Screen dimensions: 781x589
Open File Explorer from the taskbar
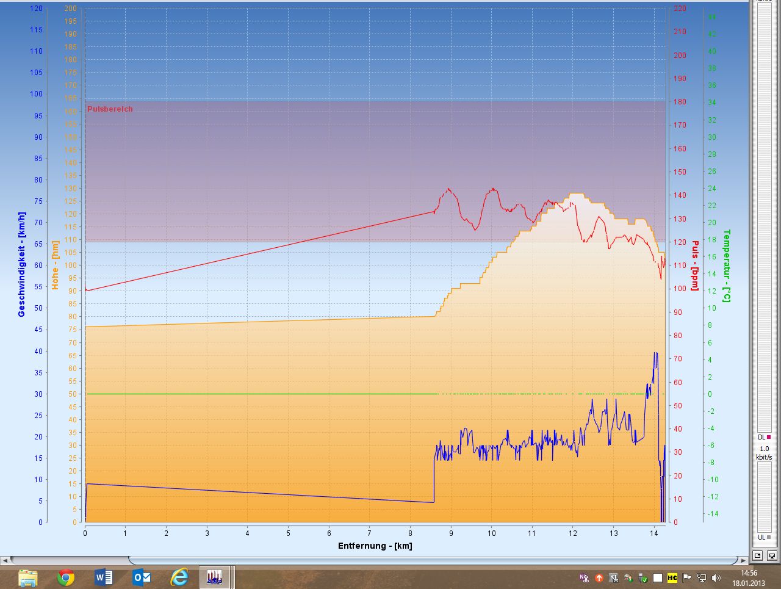[28, 577]
